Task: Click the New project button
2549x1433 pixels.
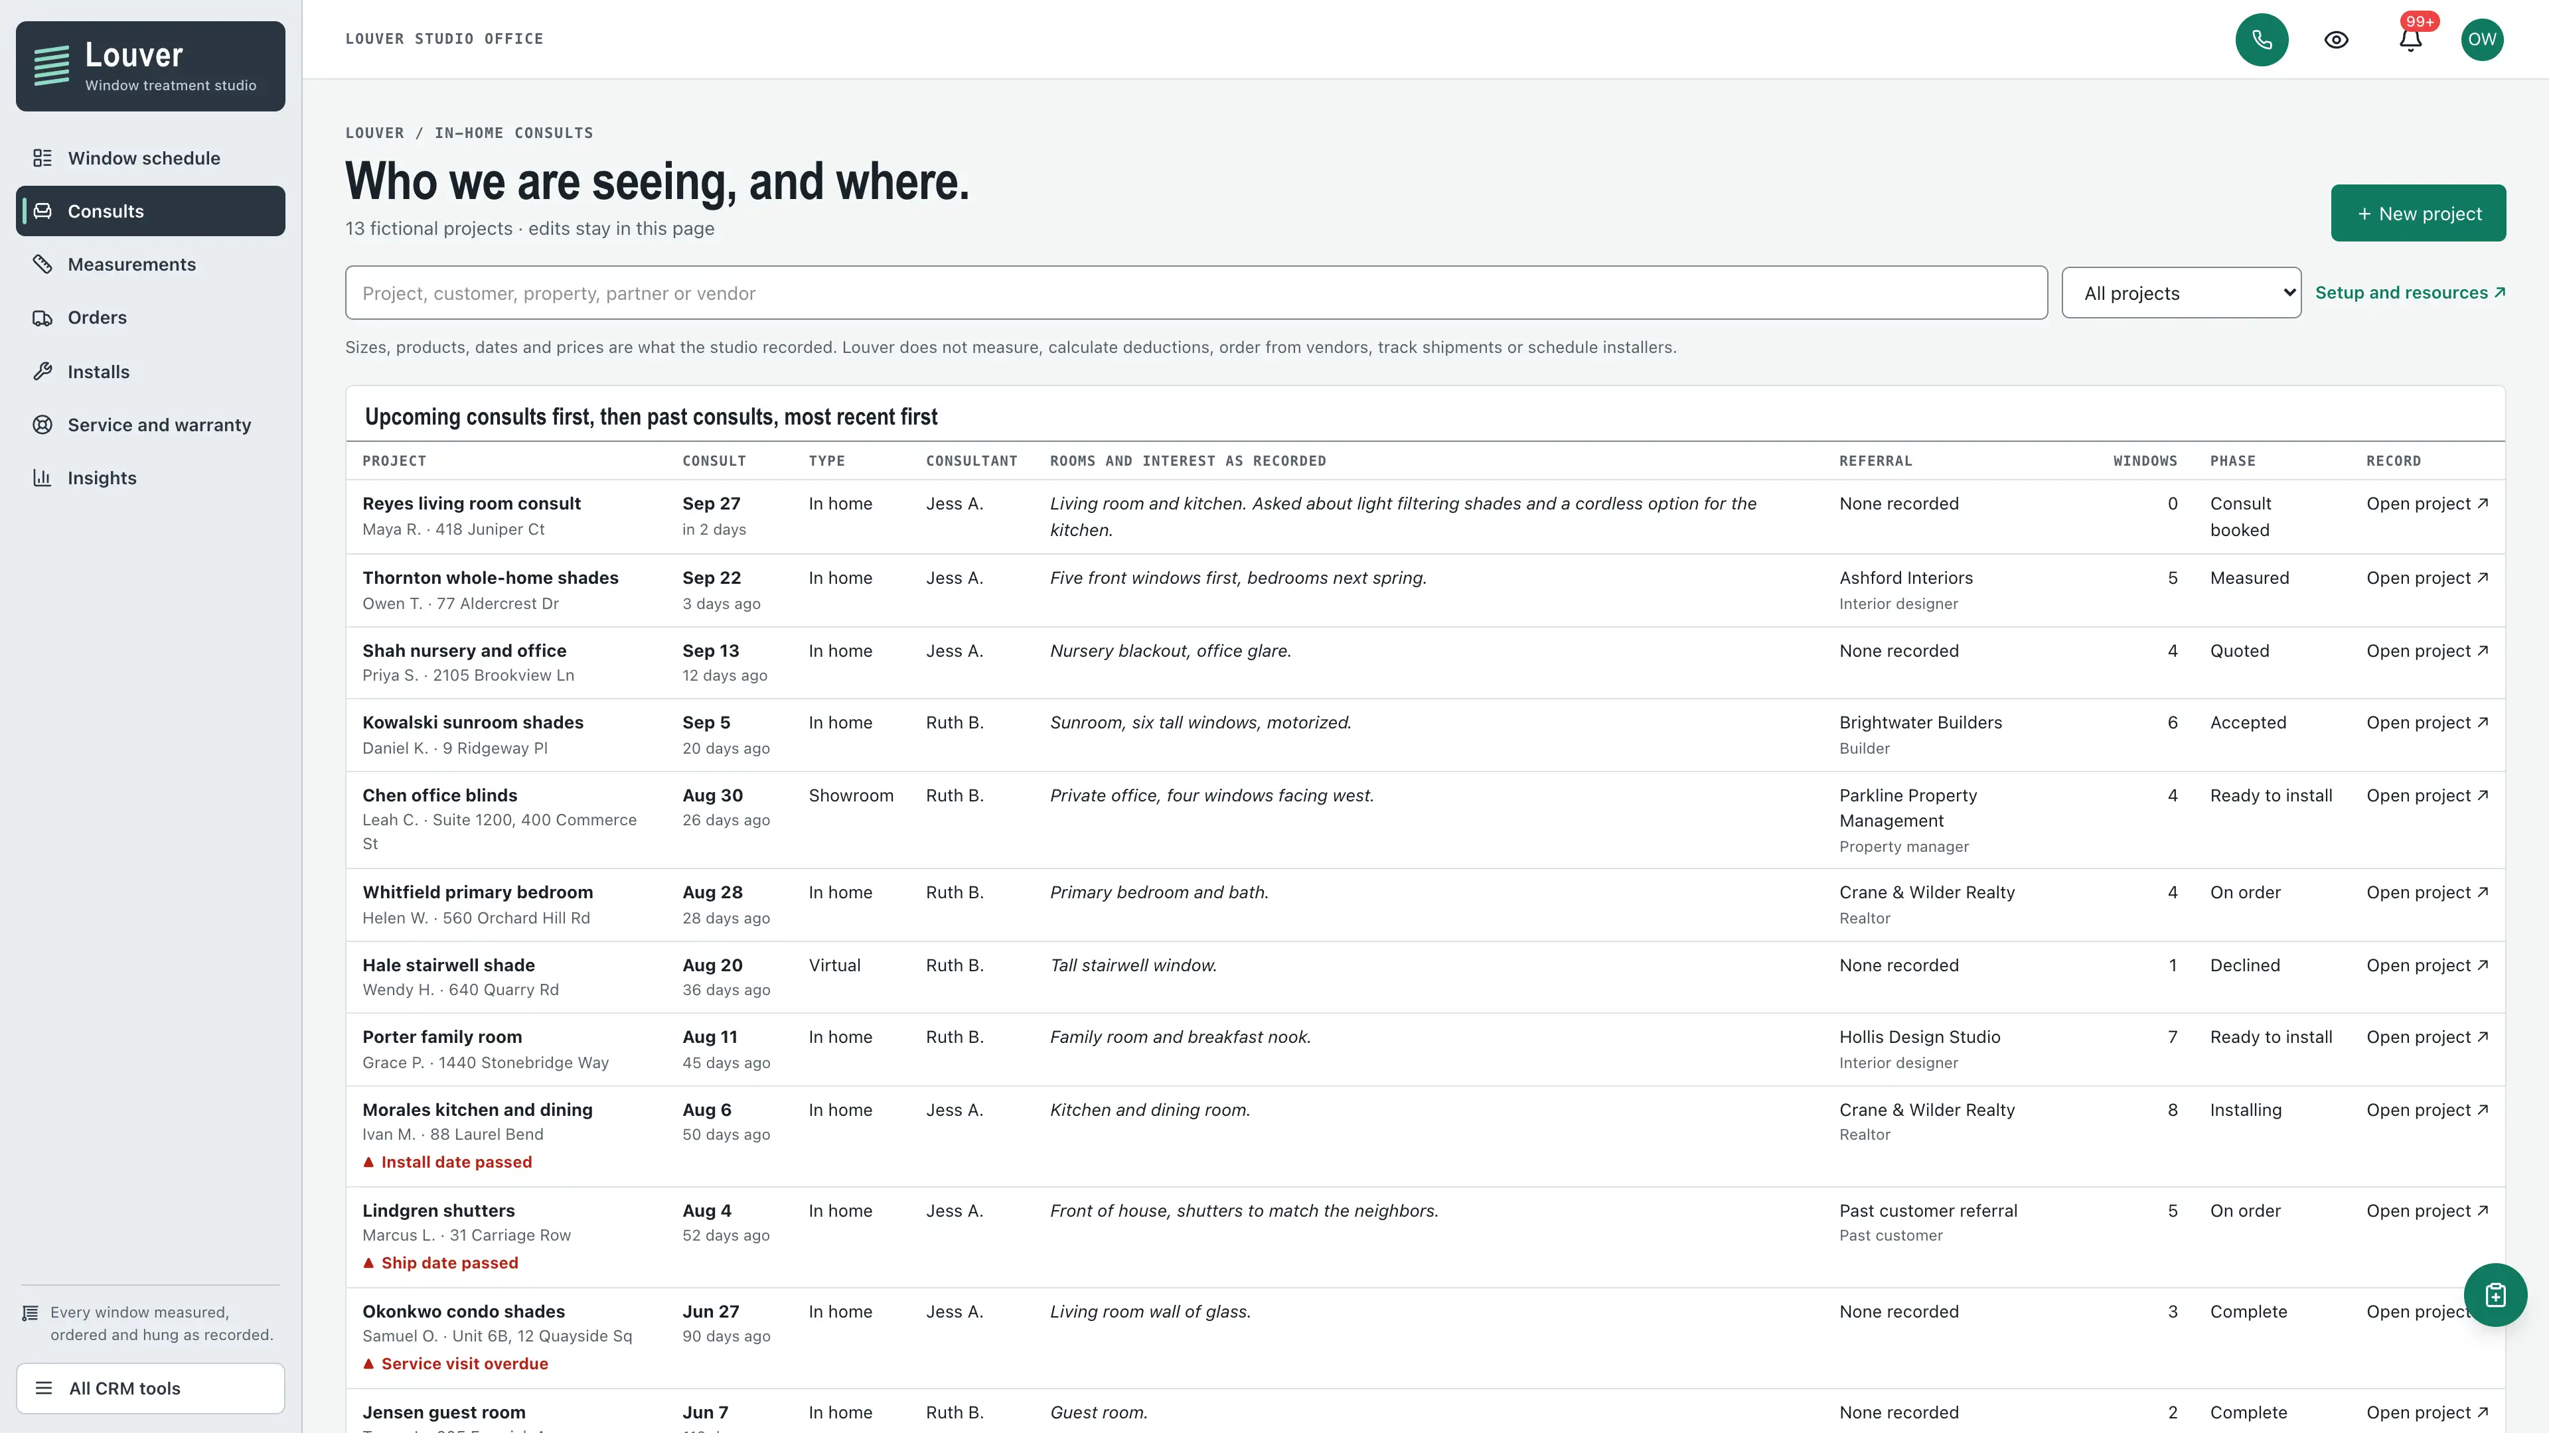Action: point(2418,214)
